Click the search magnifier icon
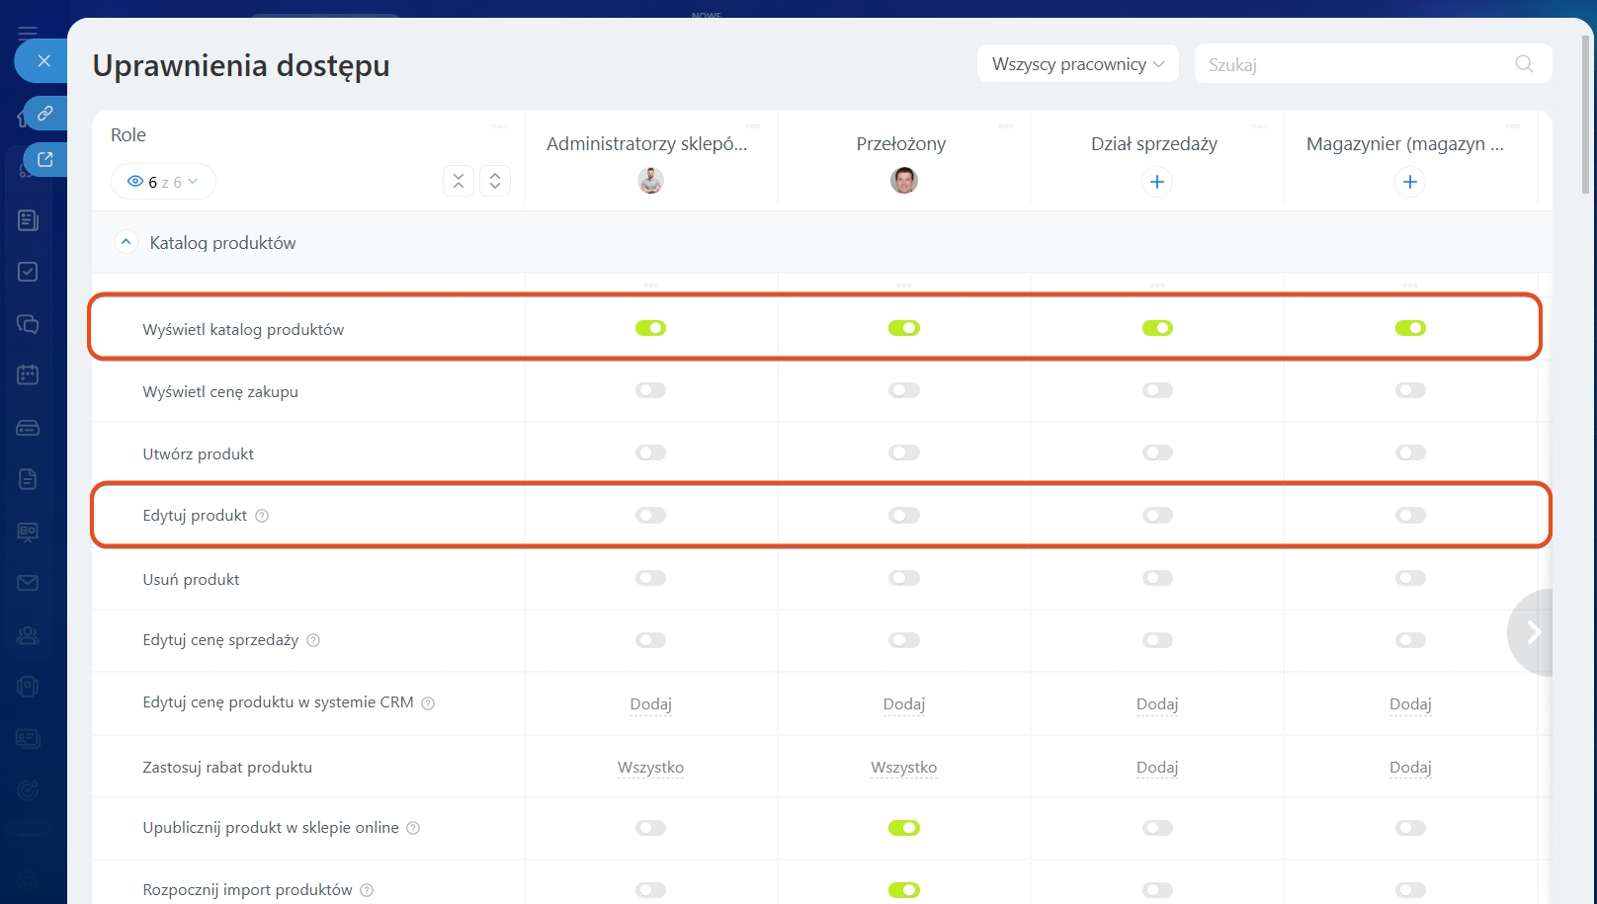Image resolution: width=1597 pixels, height=904 pixels. (x=1524, y=64)
